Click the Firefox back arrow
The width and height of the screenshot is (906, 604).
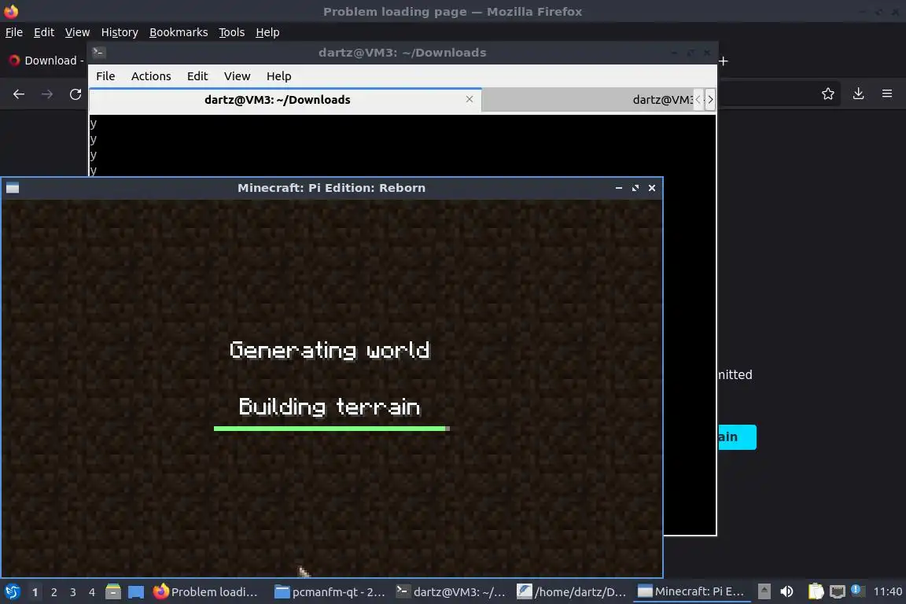(x=19, y=94)
